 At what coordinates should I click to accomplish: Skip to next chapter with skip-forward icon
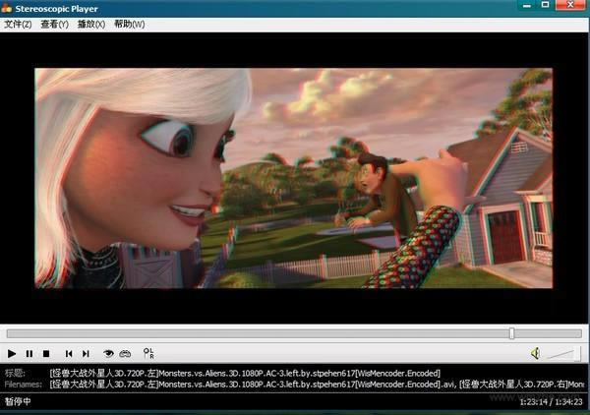(x=86, y=353)
